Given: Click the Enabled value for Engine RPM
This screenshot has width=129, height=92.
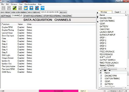Looking at the screenshot, I should [x=21, y=27].
